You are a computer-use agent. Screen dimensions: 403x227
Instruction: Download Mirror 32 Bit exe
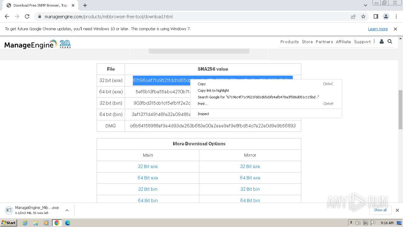250,166
